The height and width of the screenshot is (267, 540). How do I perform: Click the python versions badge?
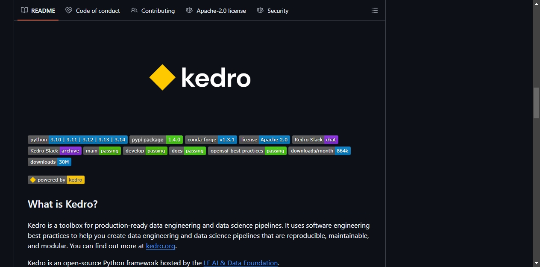(x=78, y=140)
